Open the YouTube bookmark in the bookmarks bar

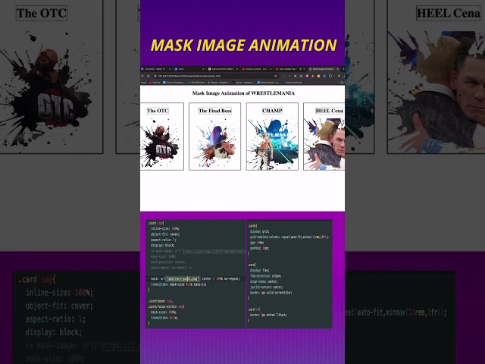(x=155, y=83)
